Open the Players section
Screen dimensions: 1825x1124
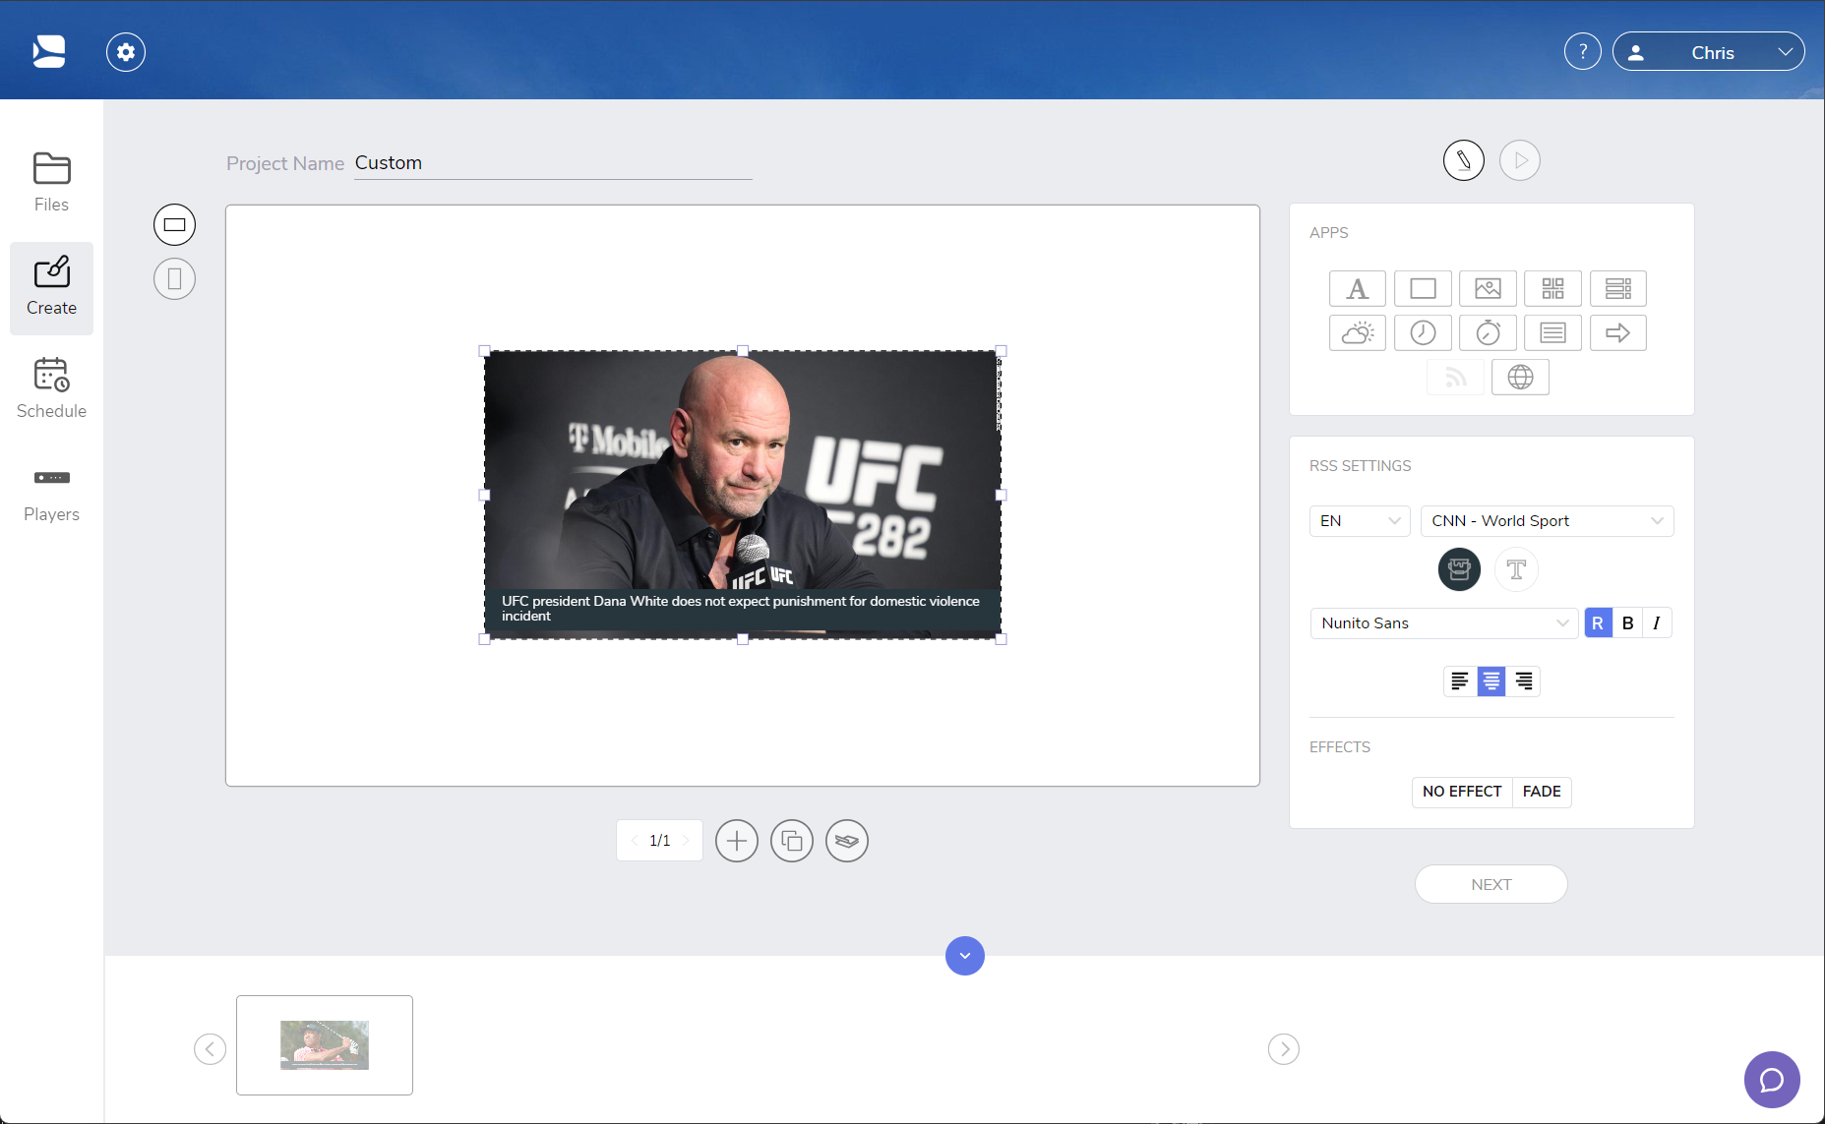(x=51, y=495)
